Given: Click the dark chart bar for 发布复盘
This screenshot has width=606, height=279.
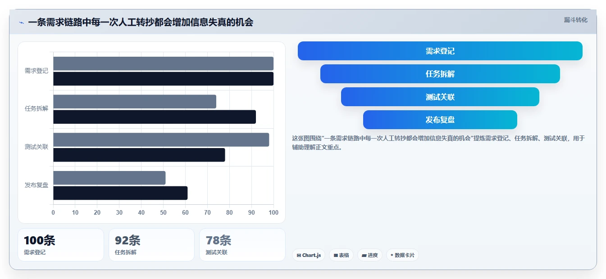Looking at the screenshot, I should (120, 193).
